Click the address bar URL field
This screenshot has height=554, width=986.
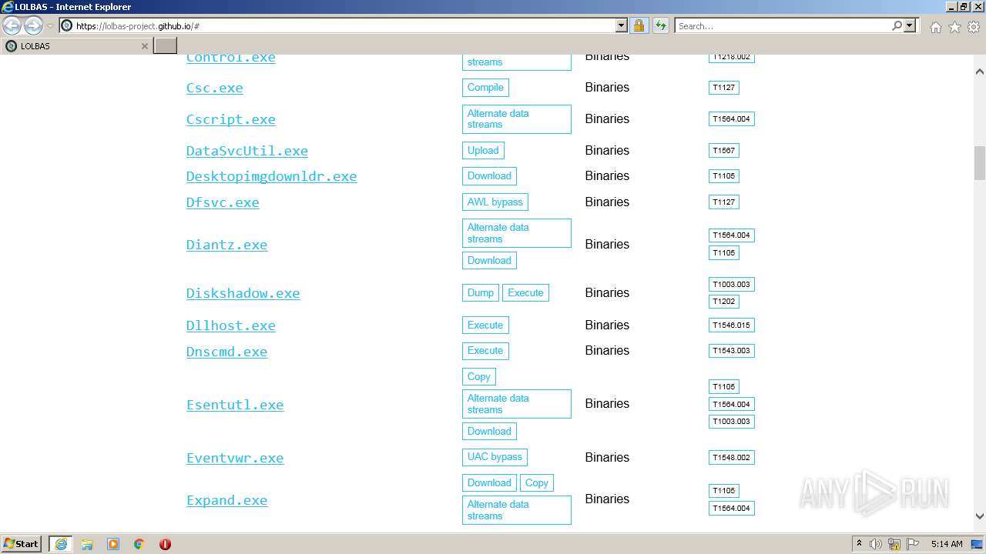tap(337, 25)
